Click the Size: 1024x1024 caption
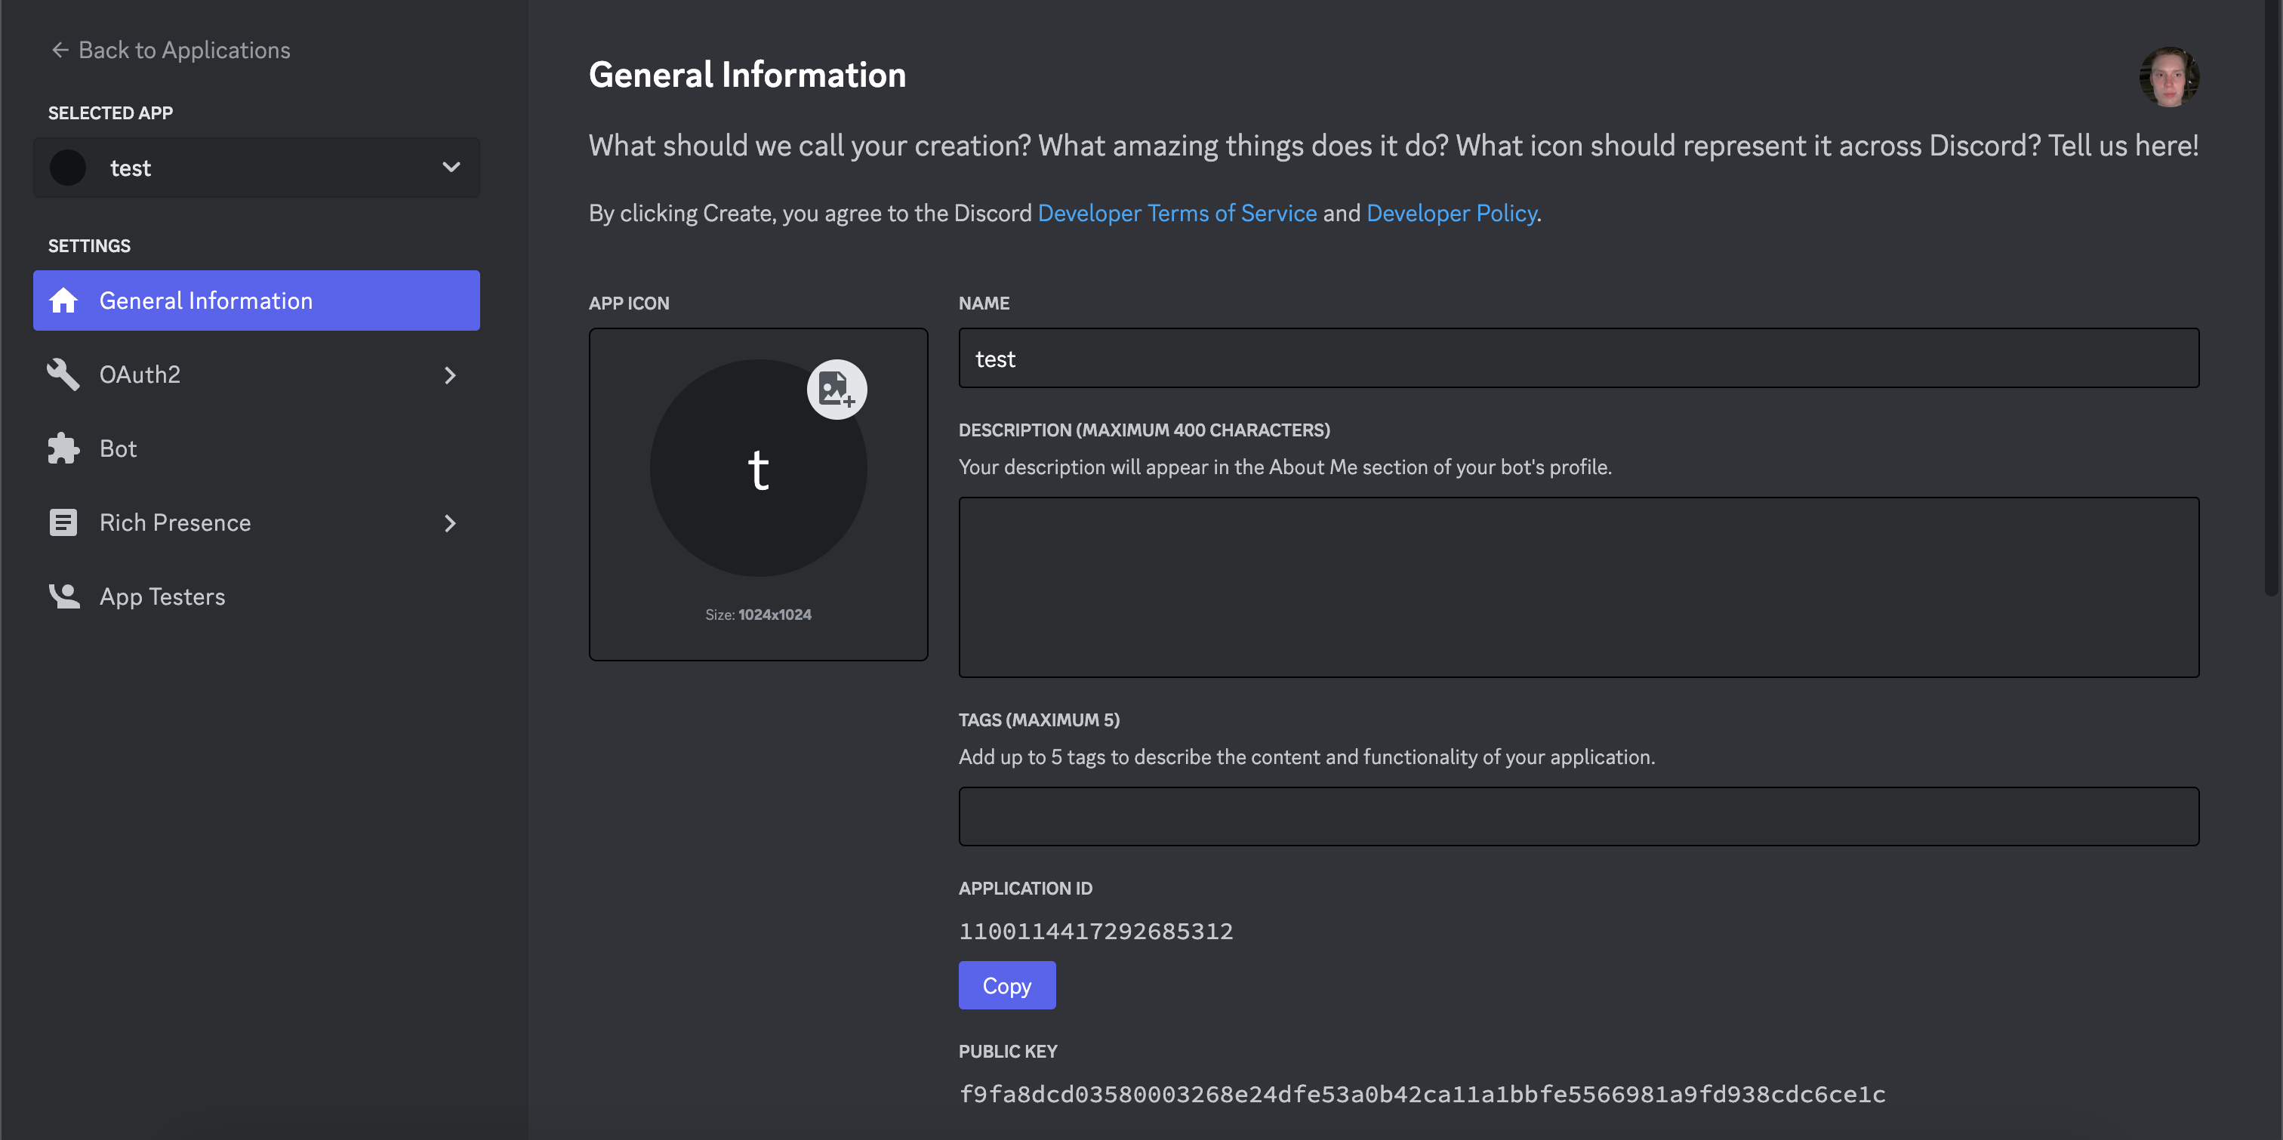2283x1140 pixels. (758, 615)
